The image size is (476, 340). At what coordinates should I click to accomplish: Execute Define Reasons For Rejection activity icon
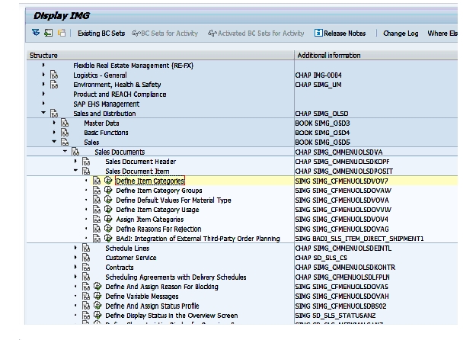(x=108, y=229)
